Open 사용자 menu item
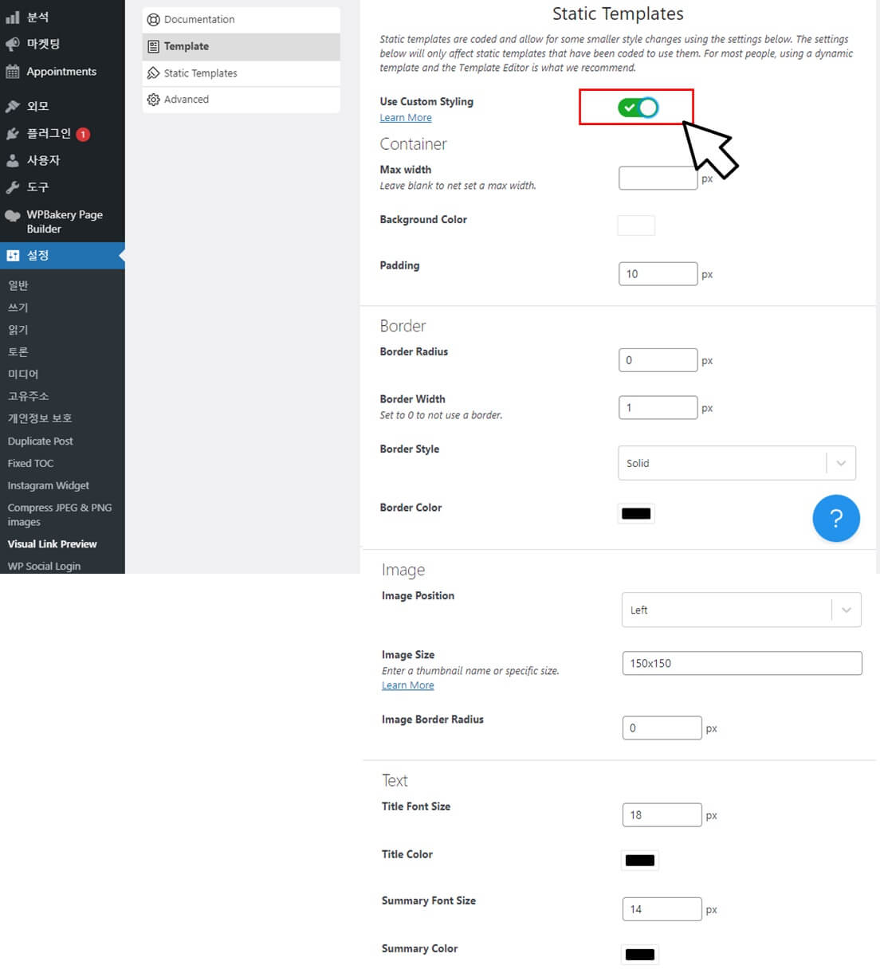Viewport: 880px width, 969px height. pyautogui.click(x=62, y=160)
